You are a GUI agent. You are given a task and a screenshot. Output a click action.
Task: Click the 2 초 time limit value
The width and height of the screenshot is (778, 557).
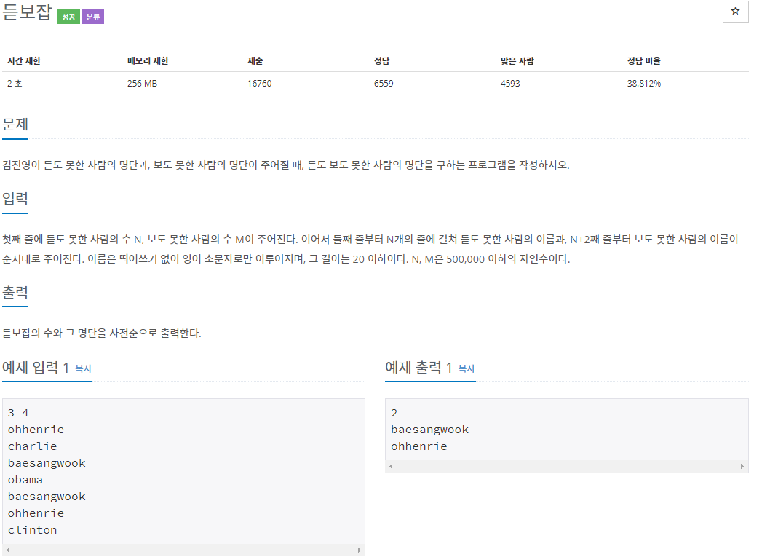(15, 84)
